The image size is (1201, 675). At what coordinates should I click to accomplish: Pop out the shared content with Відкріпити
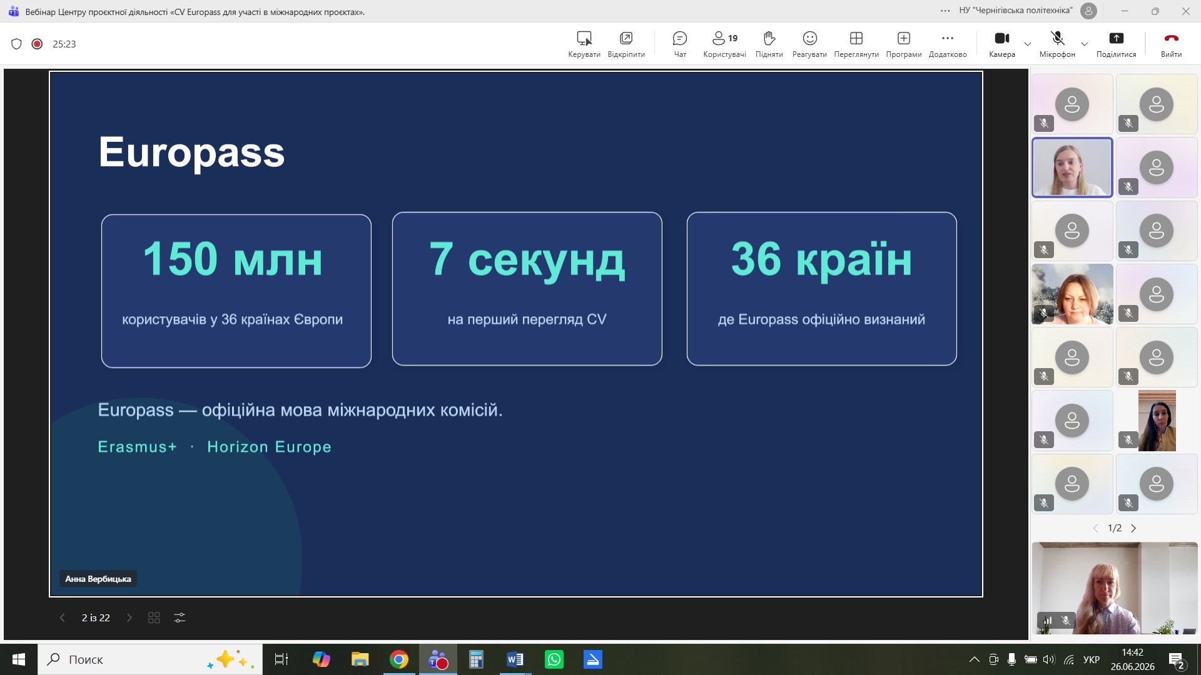click(626, 44)
